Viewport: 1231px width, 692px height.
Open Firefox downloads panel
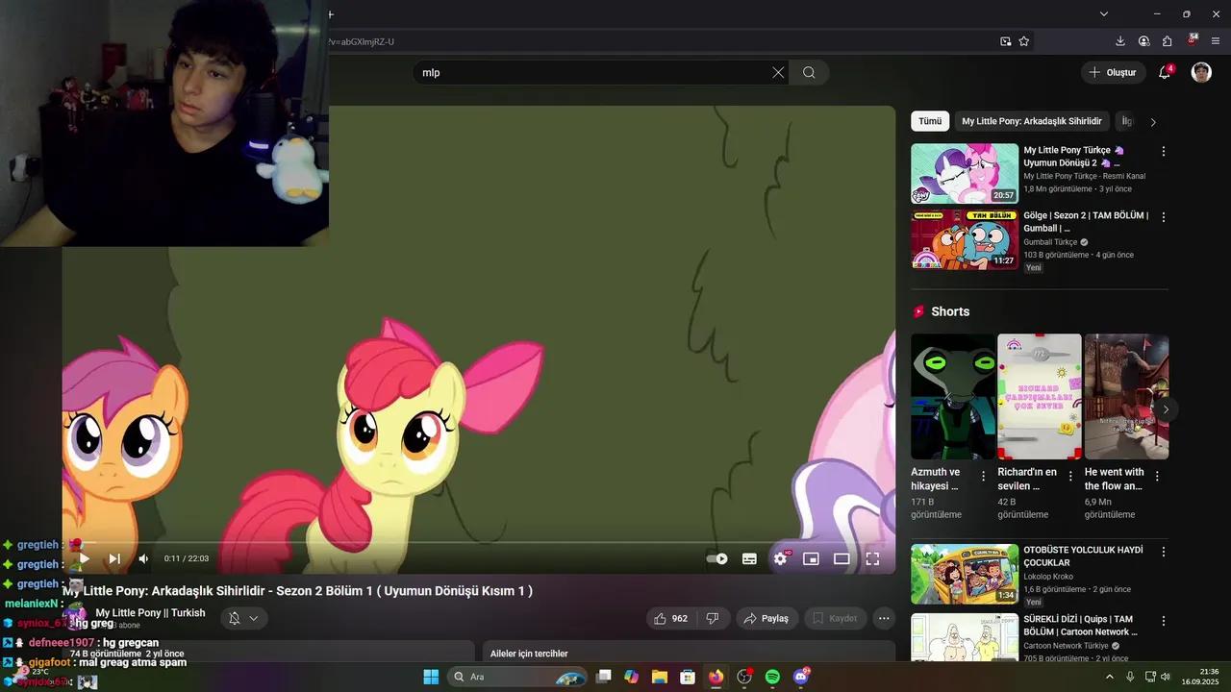1120,41
